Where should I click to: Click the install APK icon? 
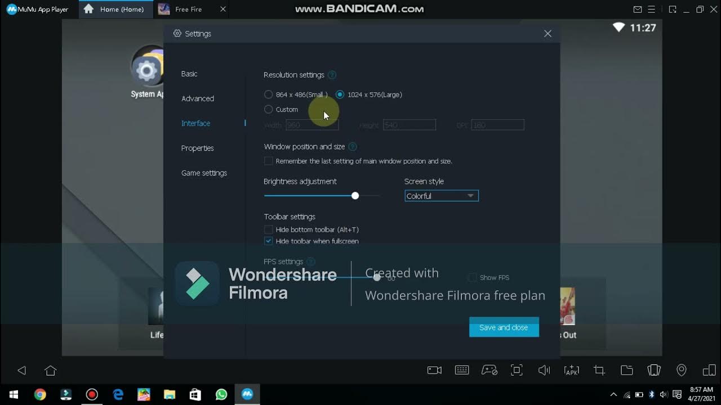[x=571, y=370]
